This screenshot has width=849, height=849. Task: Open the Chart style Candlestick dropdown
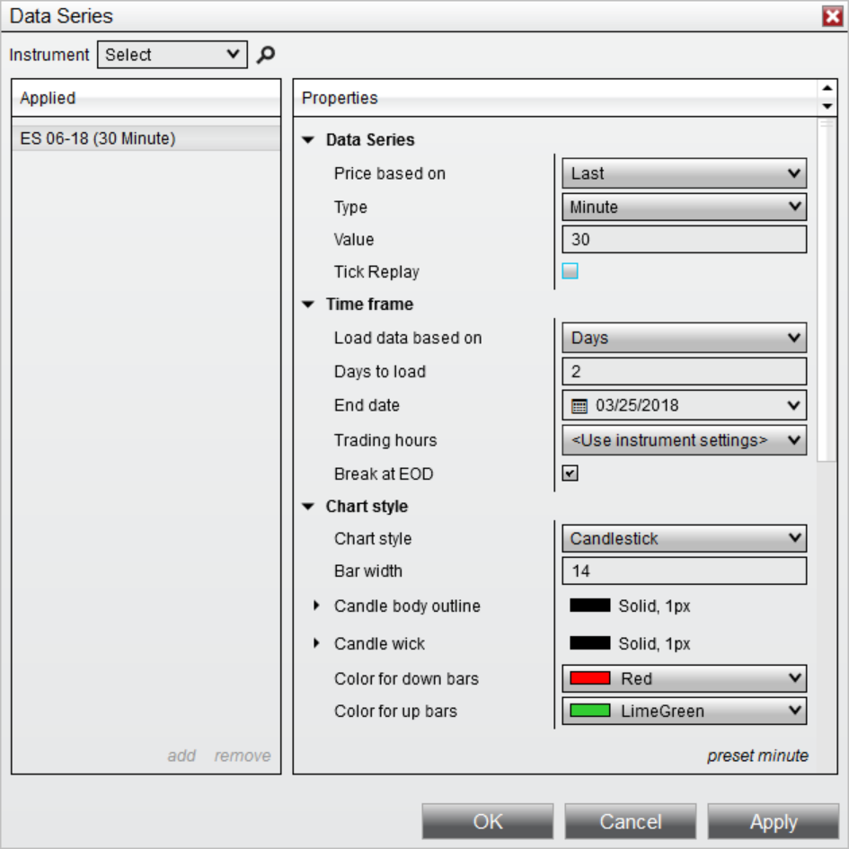click(x=685, y=538)
